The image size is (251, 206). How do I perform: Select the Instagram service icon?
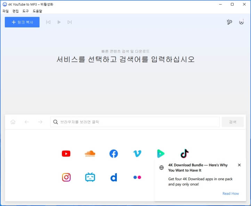coord(66,177)
